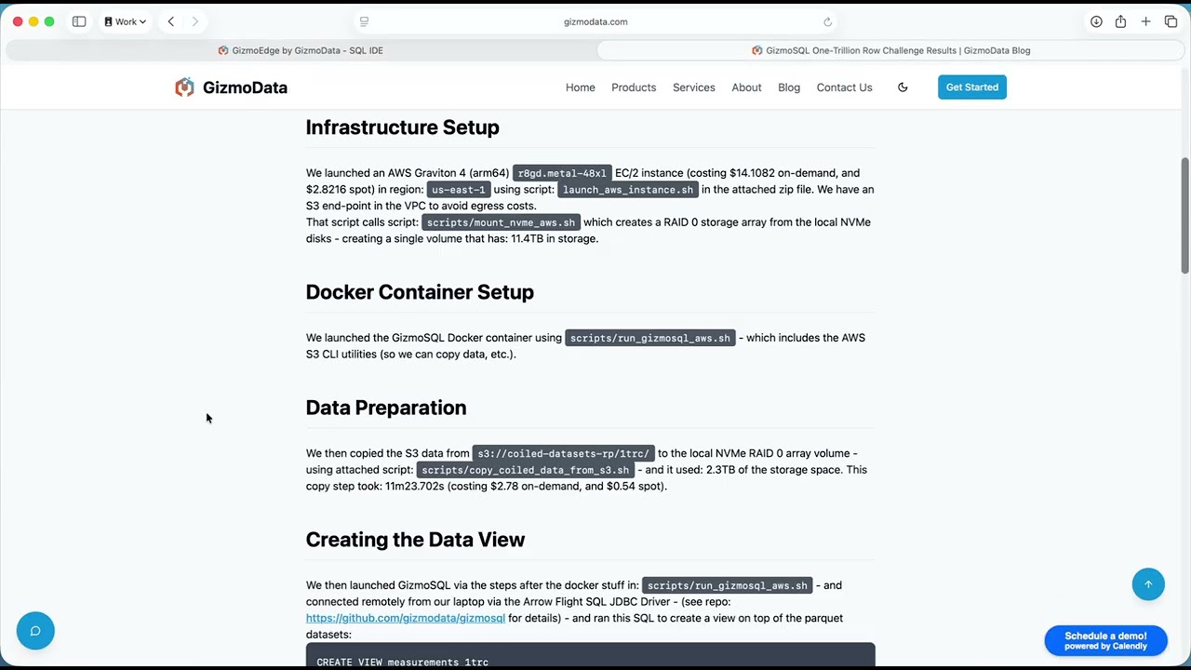Viewport: 1191px width, 670px height.
Task: Open Safari sidebar toggle icon
Action: point(79,21)
